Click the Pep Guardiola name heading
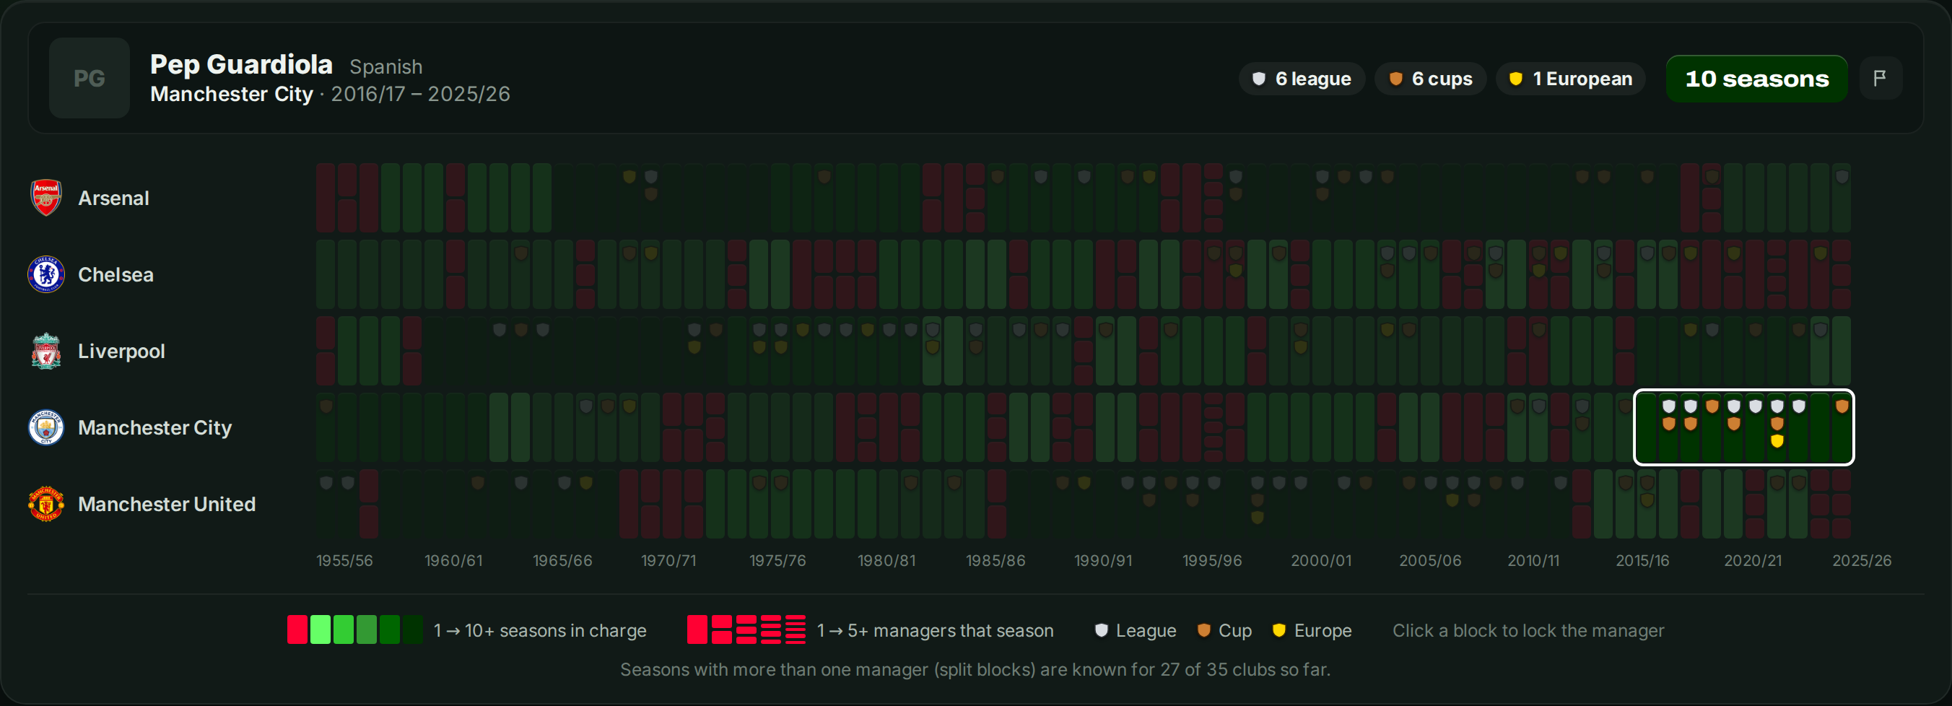1952x706 pixels. [x=241, y=64]
